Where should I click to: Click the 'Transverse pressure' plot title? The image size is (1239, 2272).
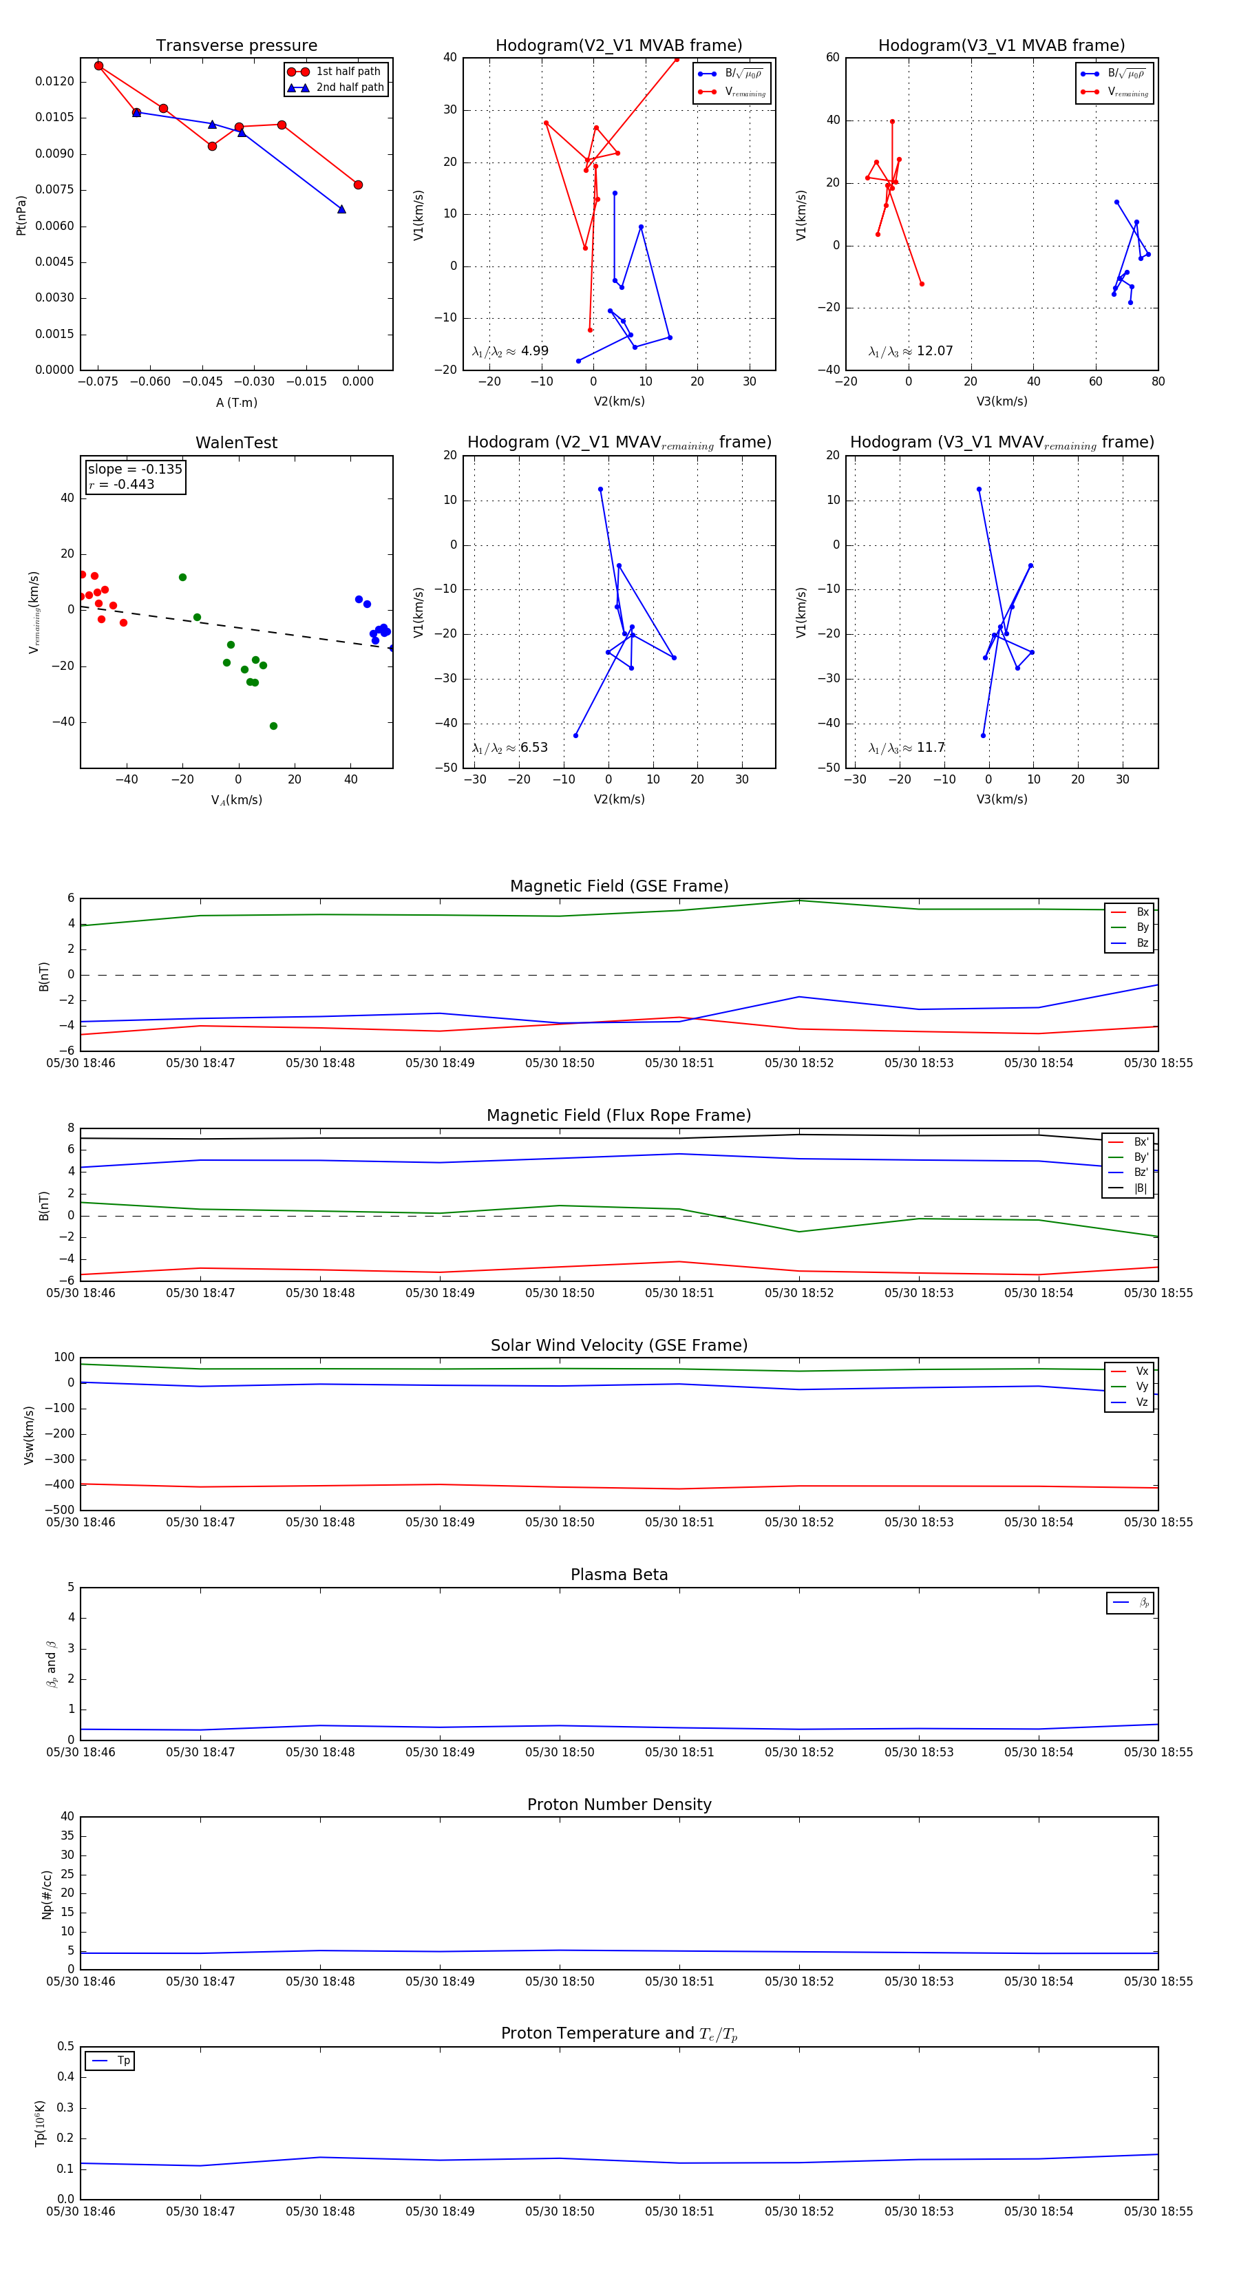(x=236, y=46)
